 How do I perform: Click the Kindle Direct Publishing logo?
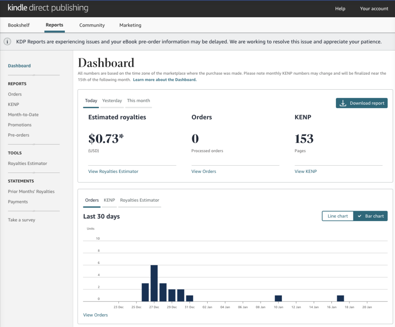48,8
